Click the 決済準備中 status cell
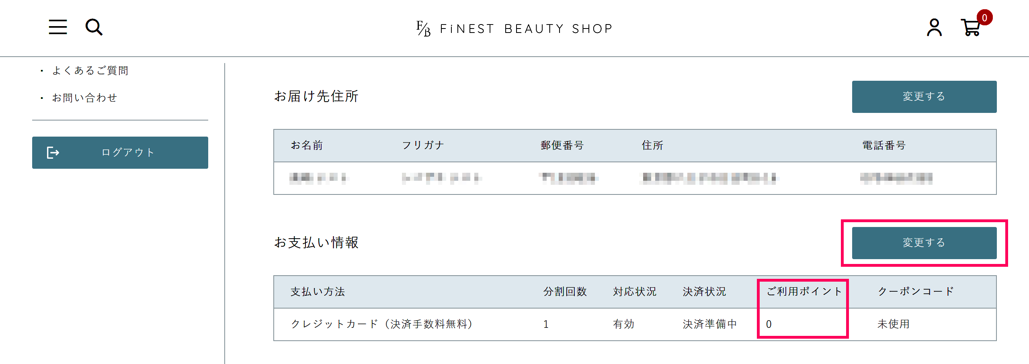 point(709,324)
